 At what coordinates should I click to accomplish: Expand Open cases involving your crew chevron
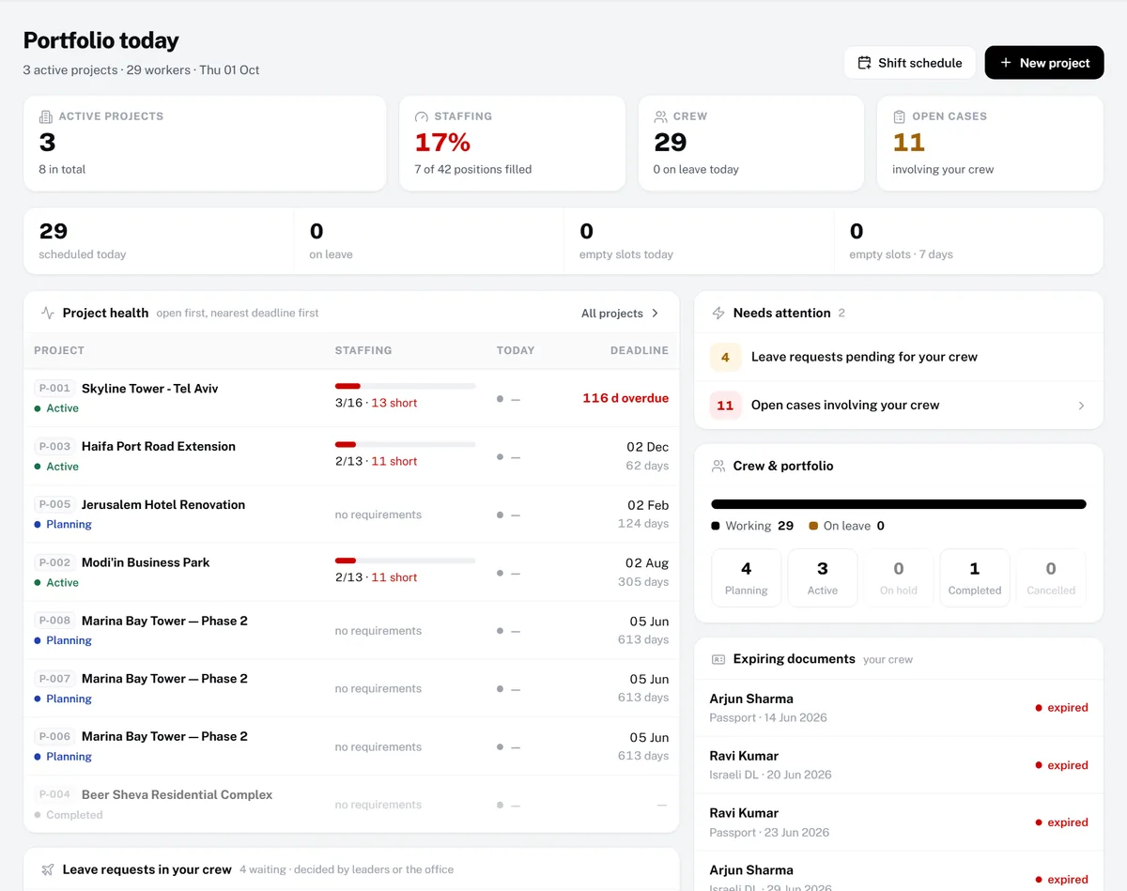(x=1081, y=406)
